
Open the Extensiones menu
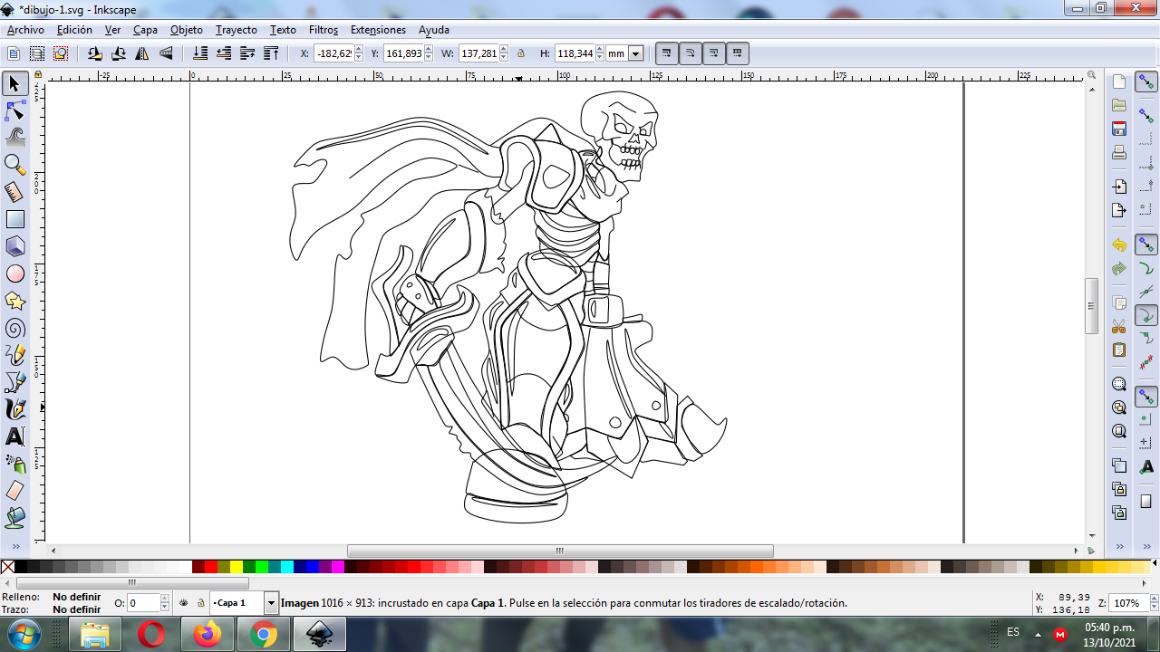tap(378, 30)
